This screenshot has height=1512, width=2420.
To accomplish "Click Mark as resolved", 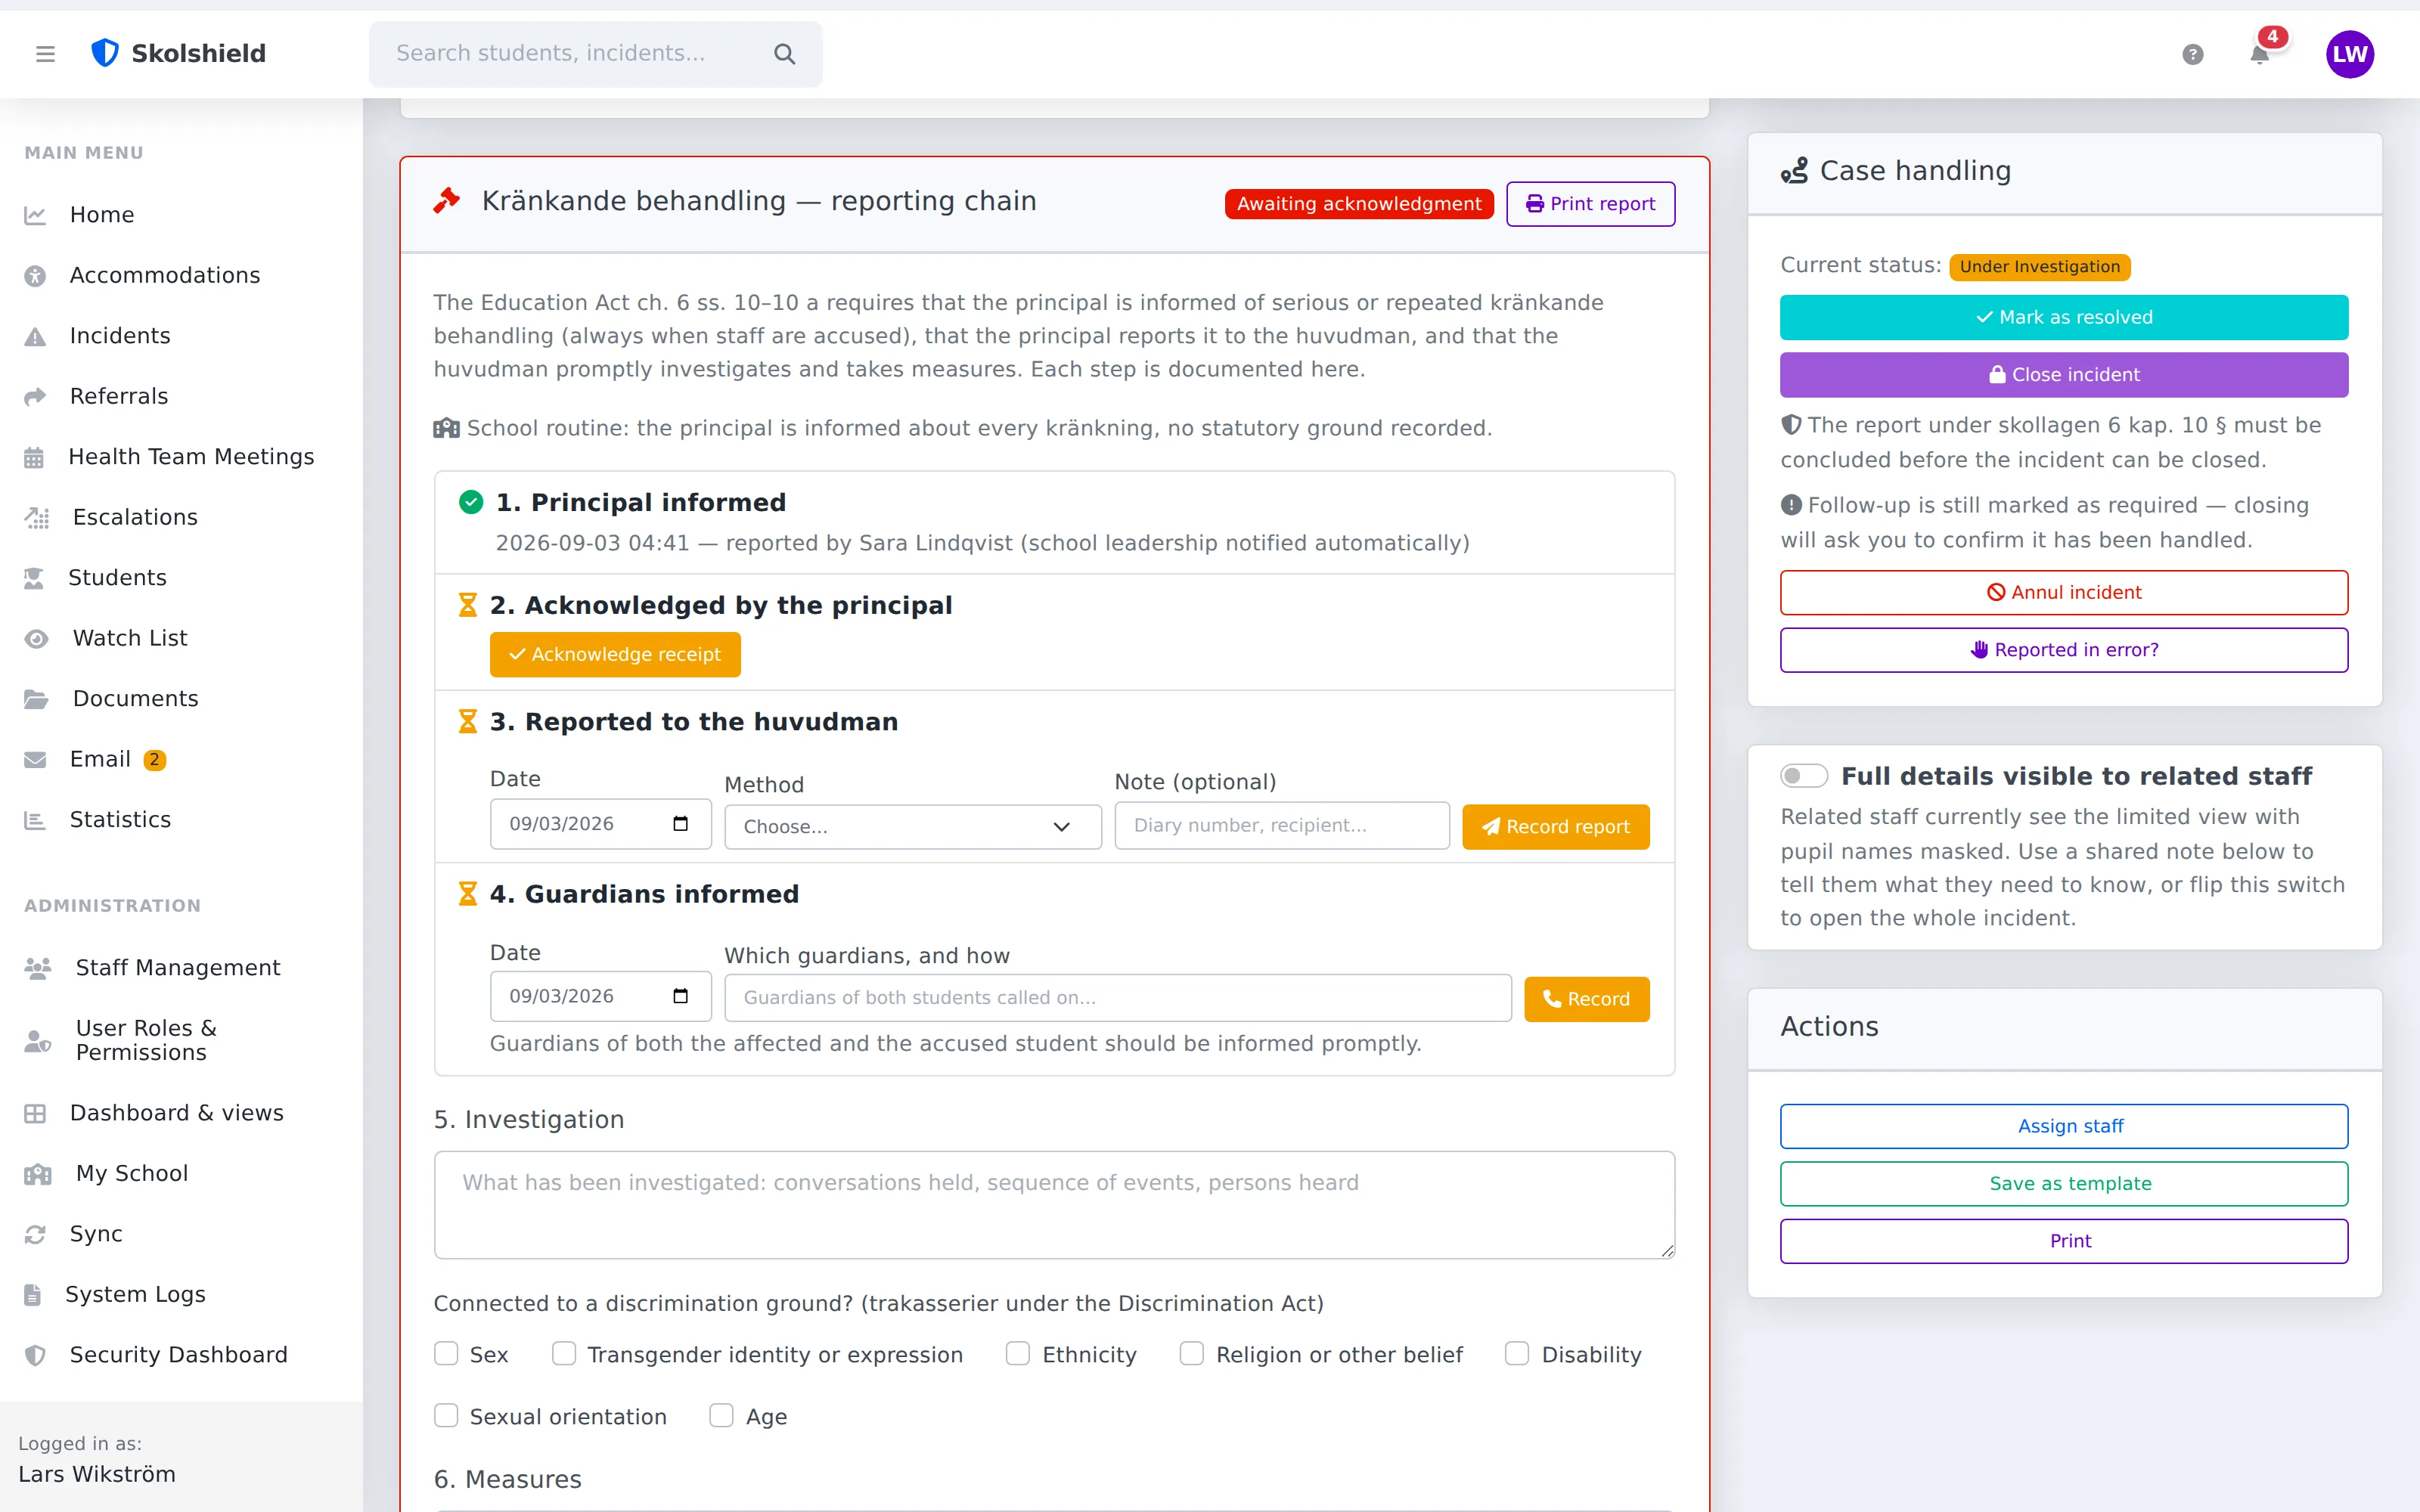I will [x=2064, y=318].
